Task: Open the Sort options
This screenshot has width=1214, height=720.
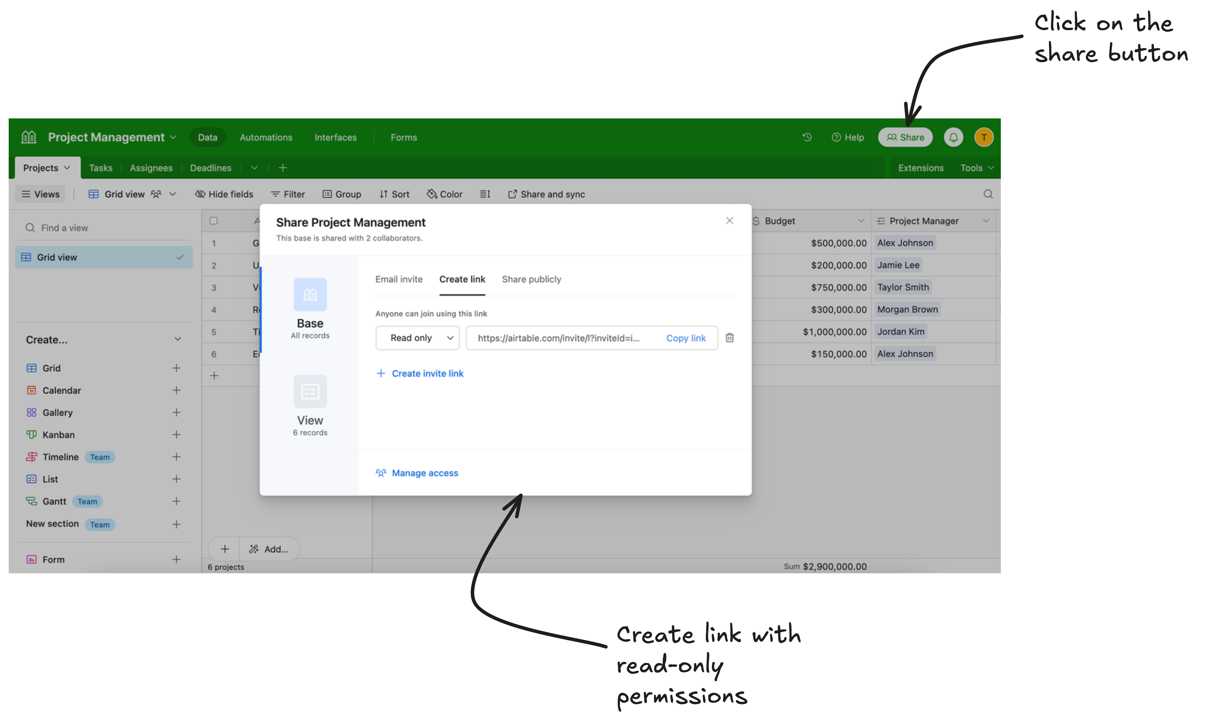Action: [394, 194]
